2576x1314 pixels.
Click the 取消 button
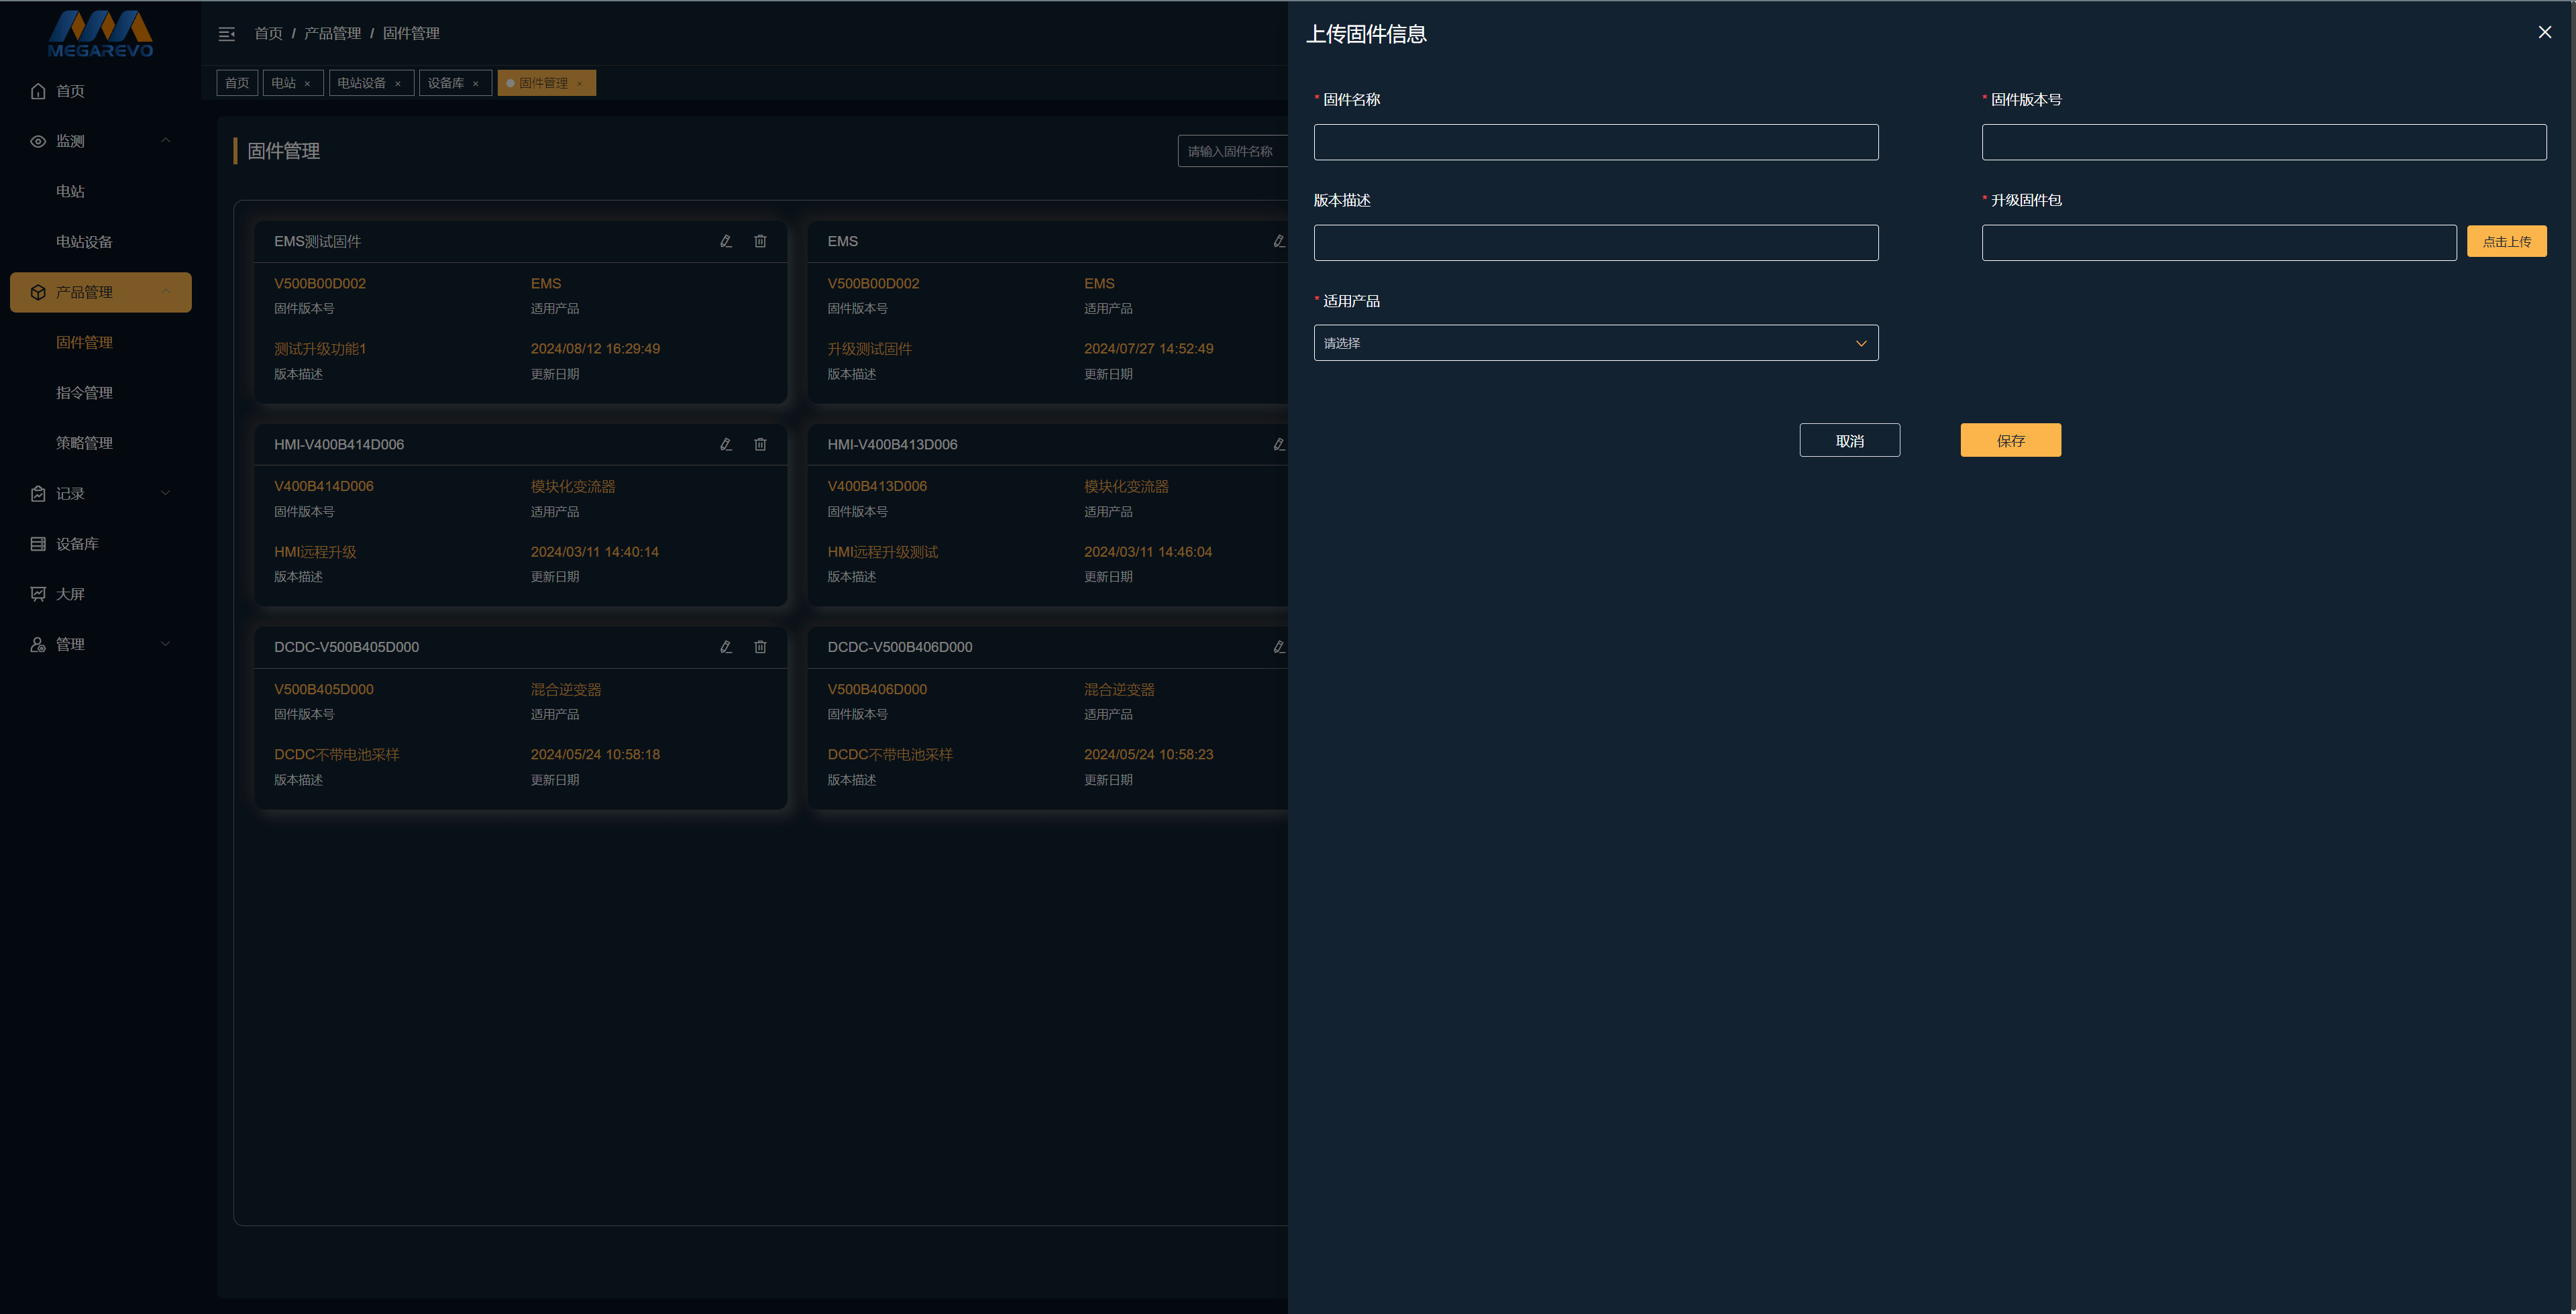[1850, 441]
